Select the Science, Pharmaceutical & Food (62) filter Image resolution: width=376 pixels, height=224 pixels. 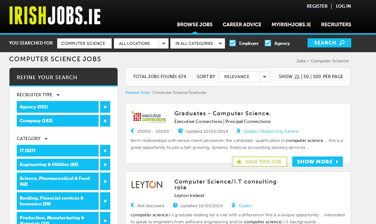[58, 181]
